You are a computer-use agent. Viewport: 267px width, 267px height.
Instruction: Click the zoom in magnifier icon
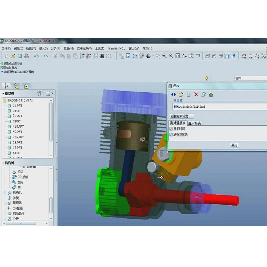[x=164, y=56]
